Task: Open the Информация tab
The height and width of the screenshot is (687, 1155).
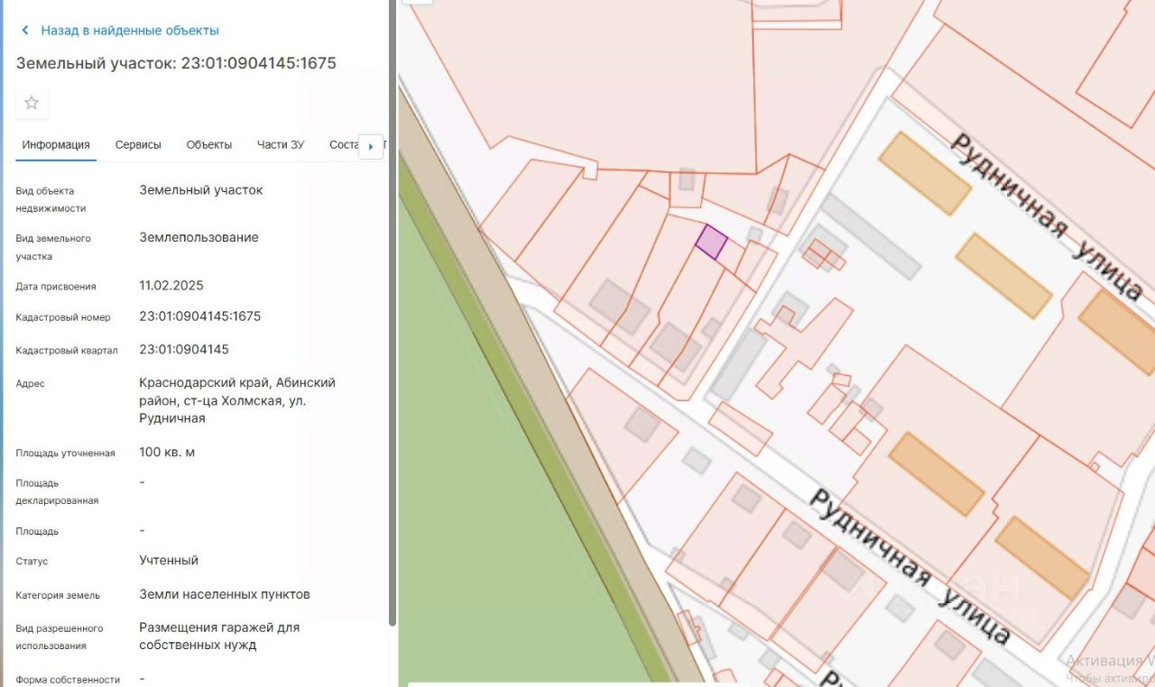Action: coord(56,145)
